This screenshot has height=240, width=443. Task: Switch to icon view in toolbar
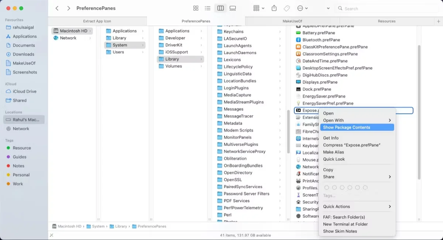coord(196,8)
